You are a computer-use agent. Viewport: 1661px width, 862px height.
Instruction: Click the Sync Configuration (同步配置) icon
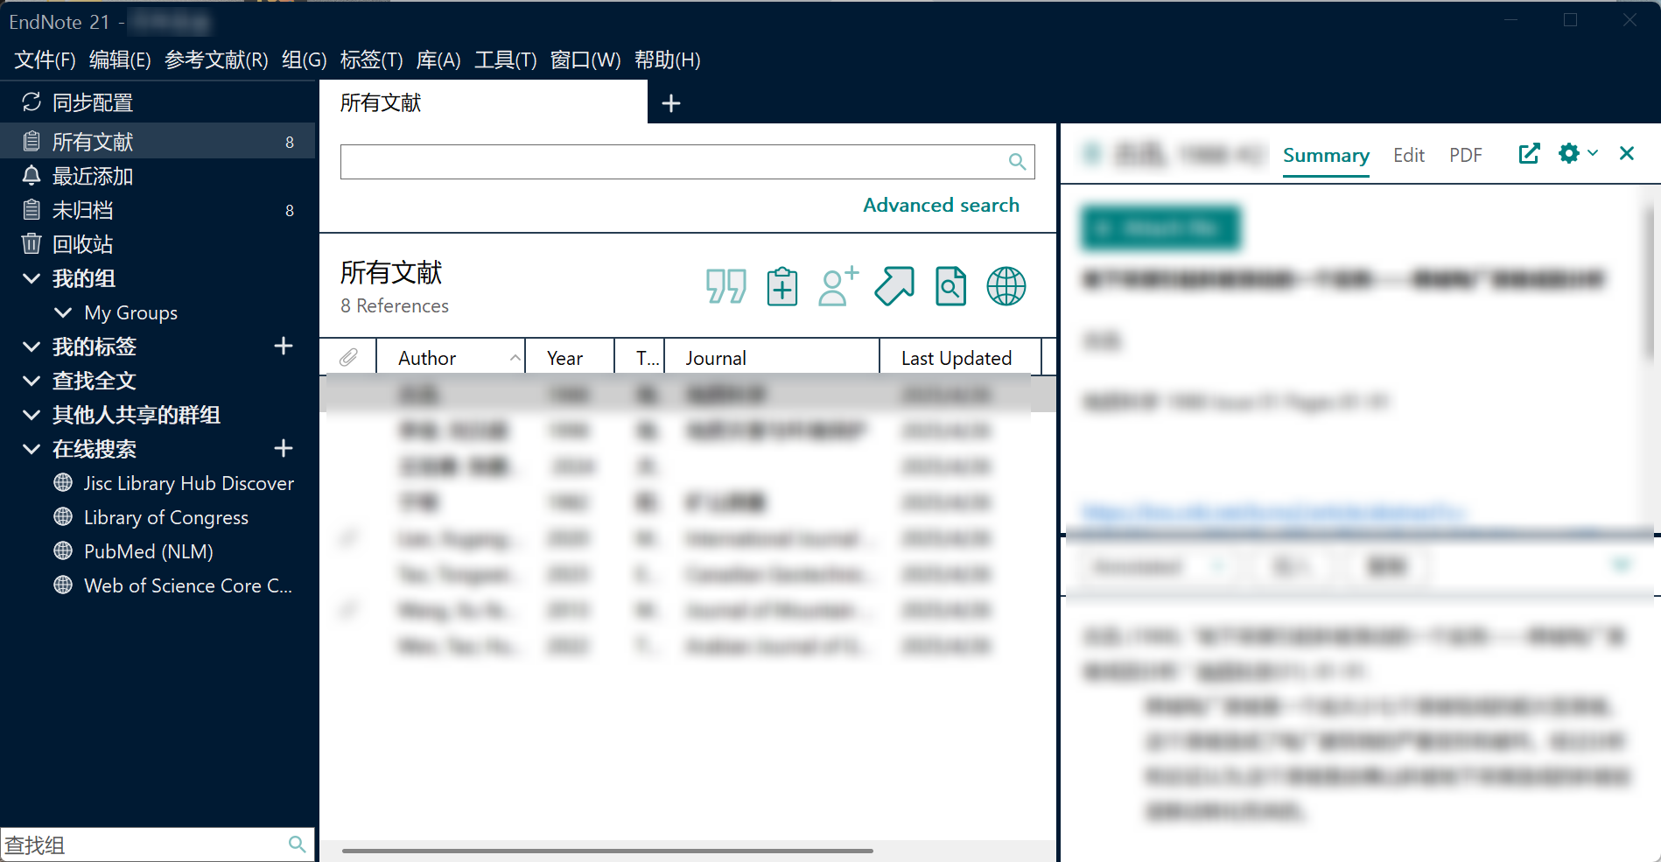32,102
